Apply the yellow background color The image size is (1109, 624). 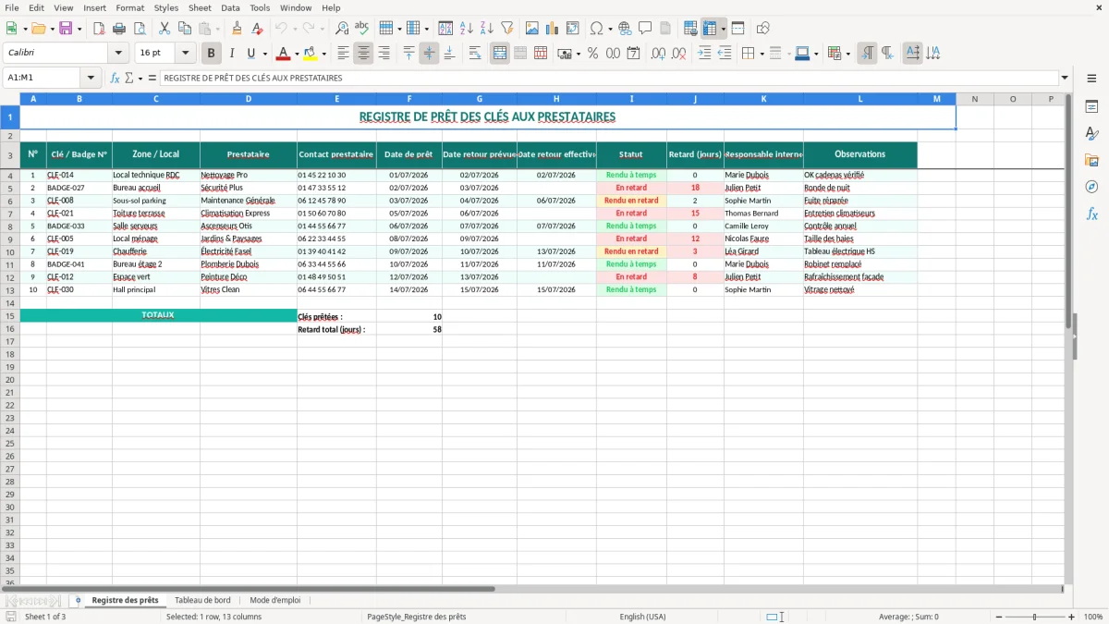311,54
